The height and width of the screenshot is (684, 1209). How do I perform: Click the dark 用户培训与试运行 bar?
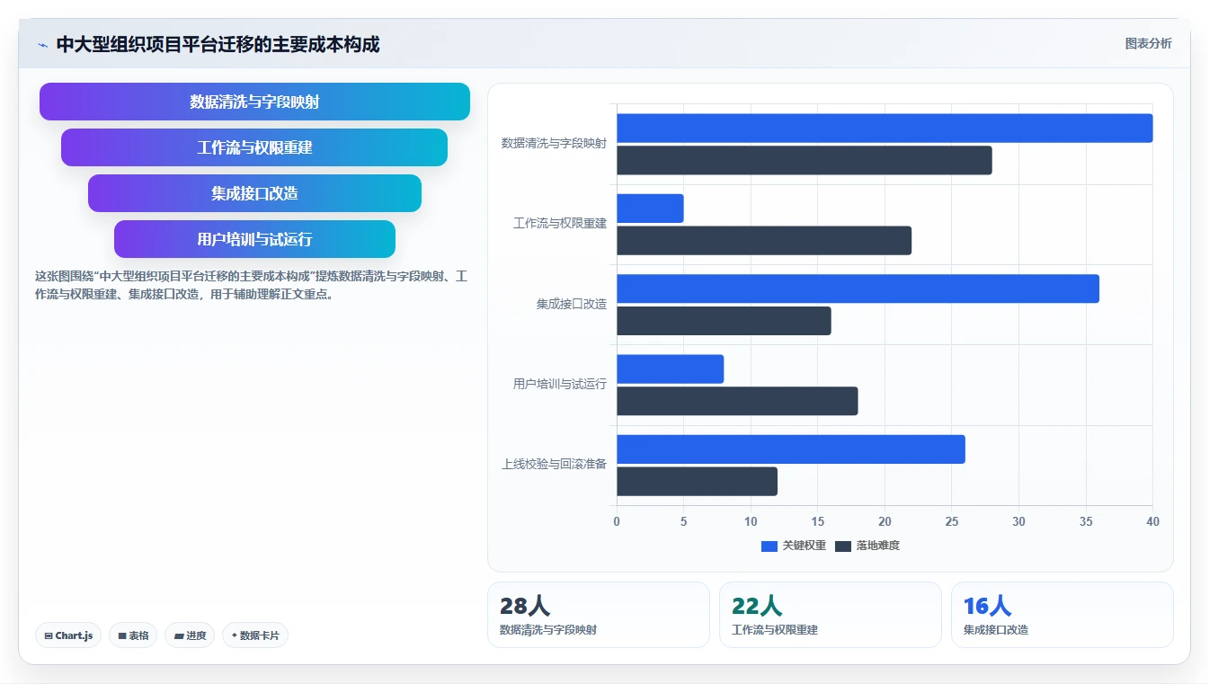pos(737,401)
